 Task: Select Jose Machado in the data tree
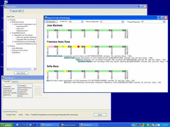(x=18, y=48)
